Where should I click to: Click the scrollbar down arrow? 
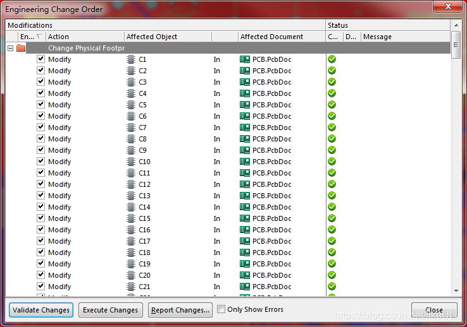click(456, 290)
